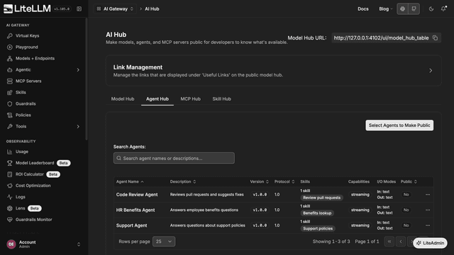Collapse the sidebar panel icon
Viewport: 454px width, 255px height.
pos(79,9)
